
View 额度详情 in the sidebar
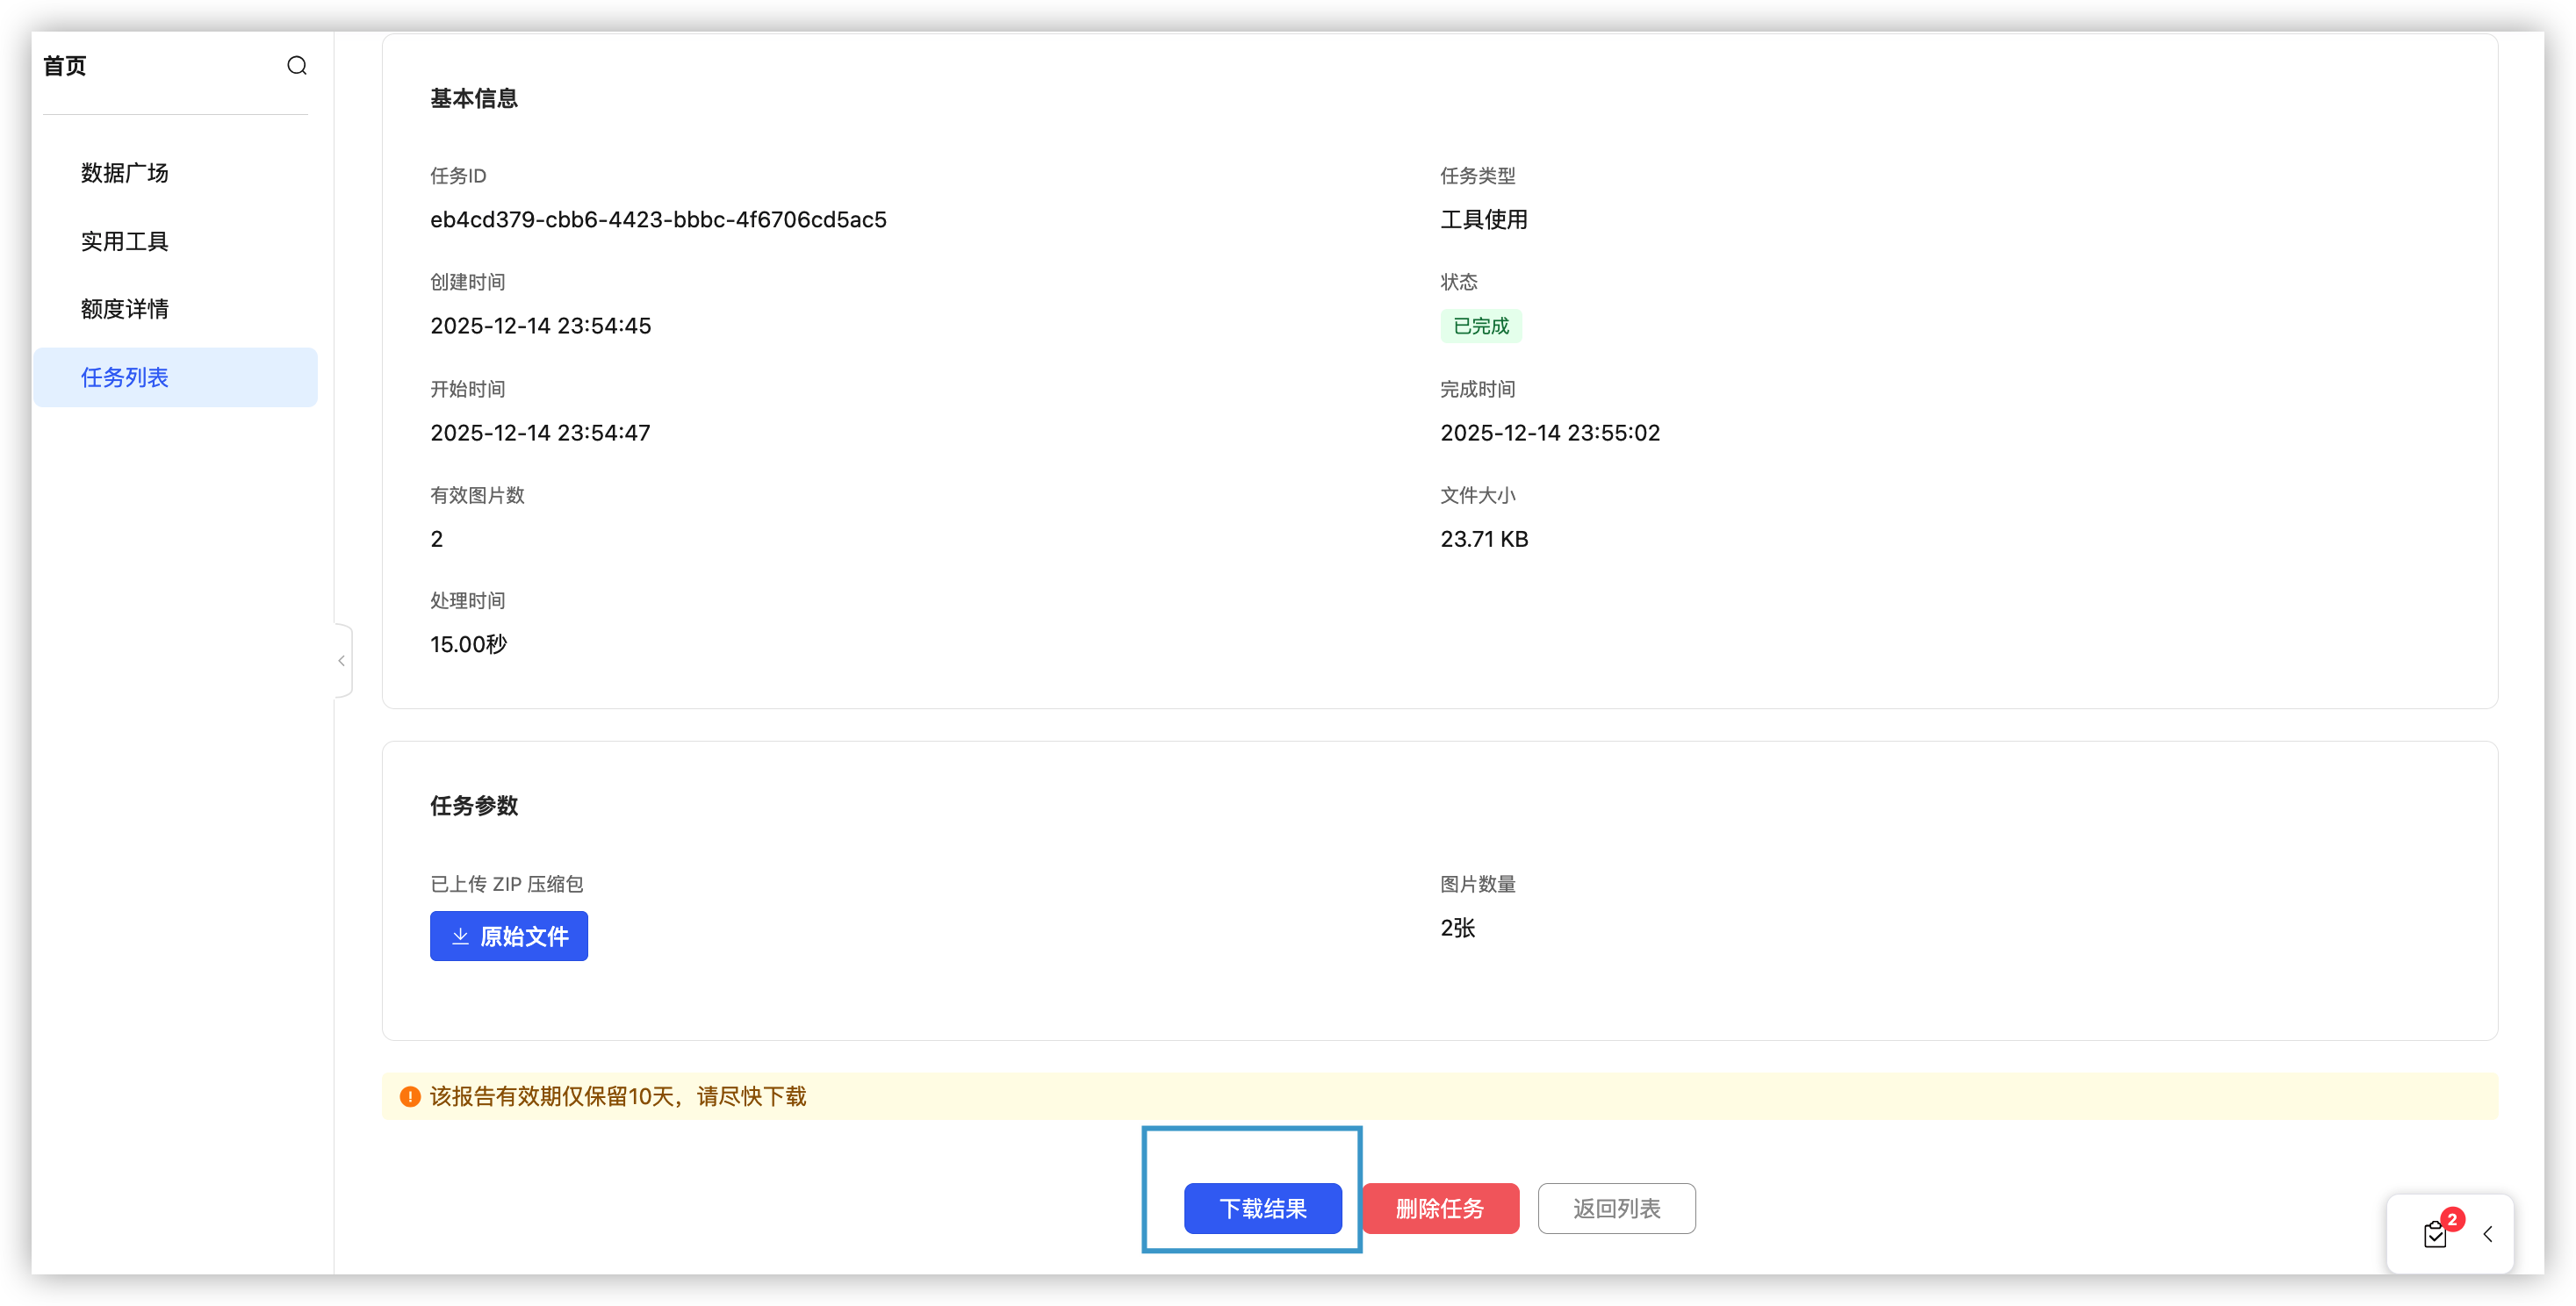coord(124,308)
